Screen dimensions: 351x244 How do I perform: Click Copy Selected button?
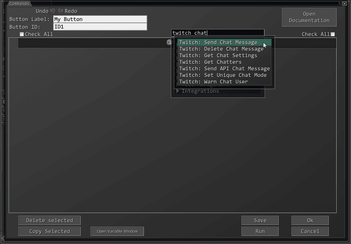tap(49, 231)
